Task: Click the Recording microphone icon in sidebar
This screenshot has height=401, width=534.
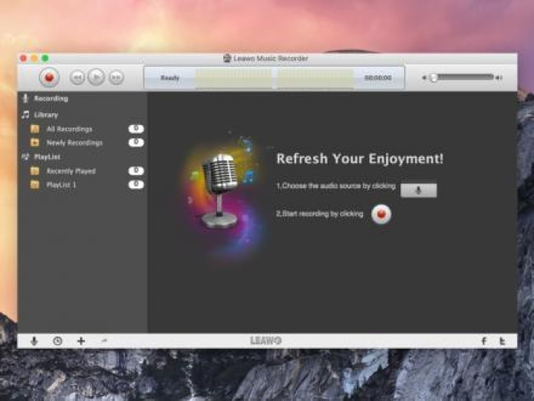Action: click(25, 98)
